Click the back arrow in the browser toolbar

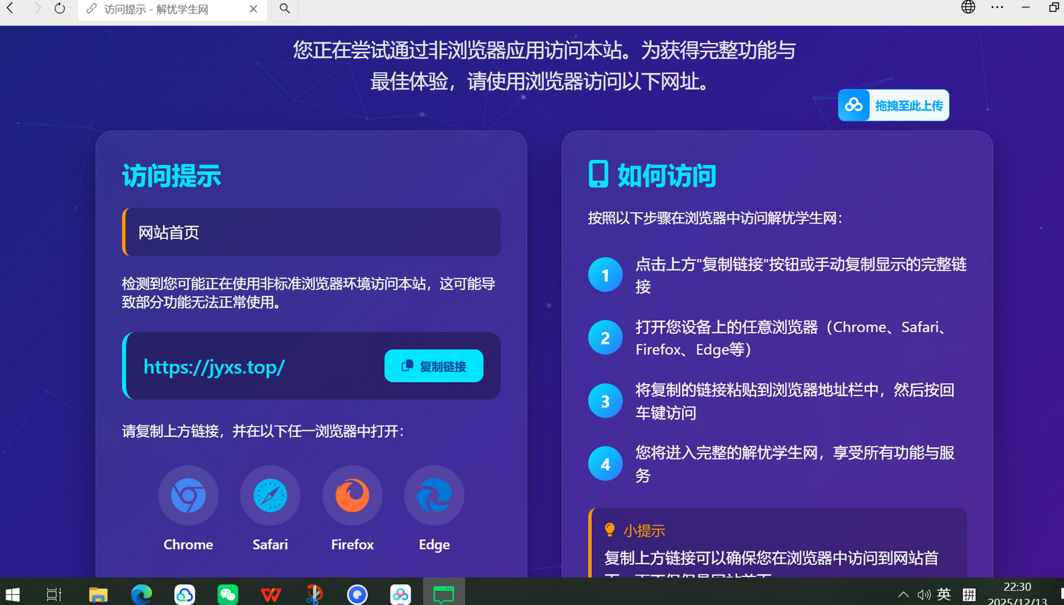(x=11, y=8)
